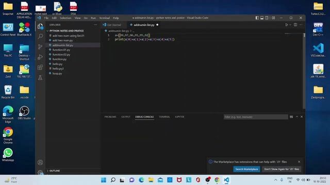Toggle secondary side bar layout icon
This screenshot has height=185, width=330.
click(267, 18)
